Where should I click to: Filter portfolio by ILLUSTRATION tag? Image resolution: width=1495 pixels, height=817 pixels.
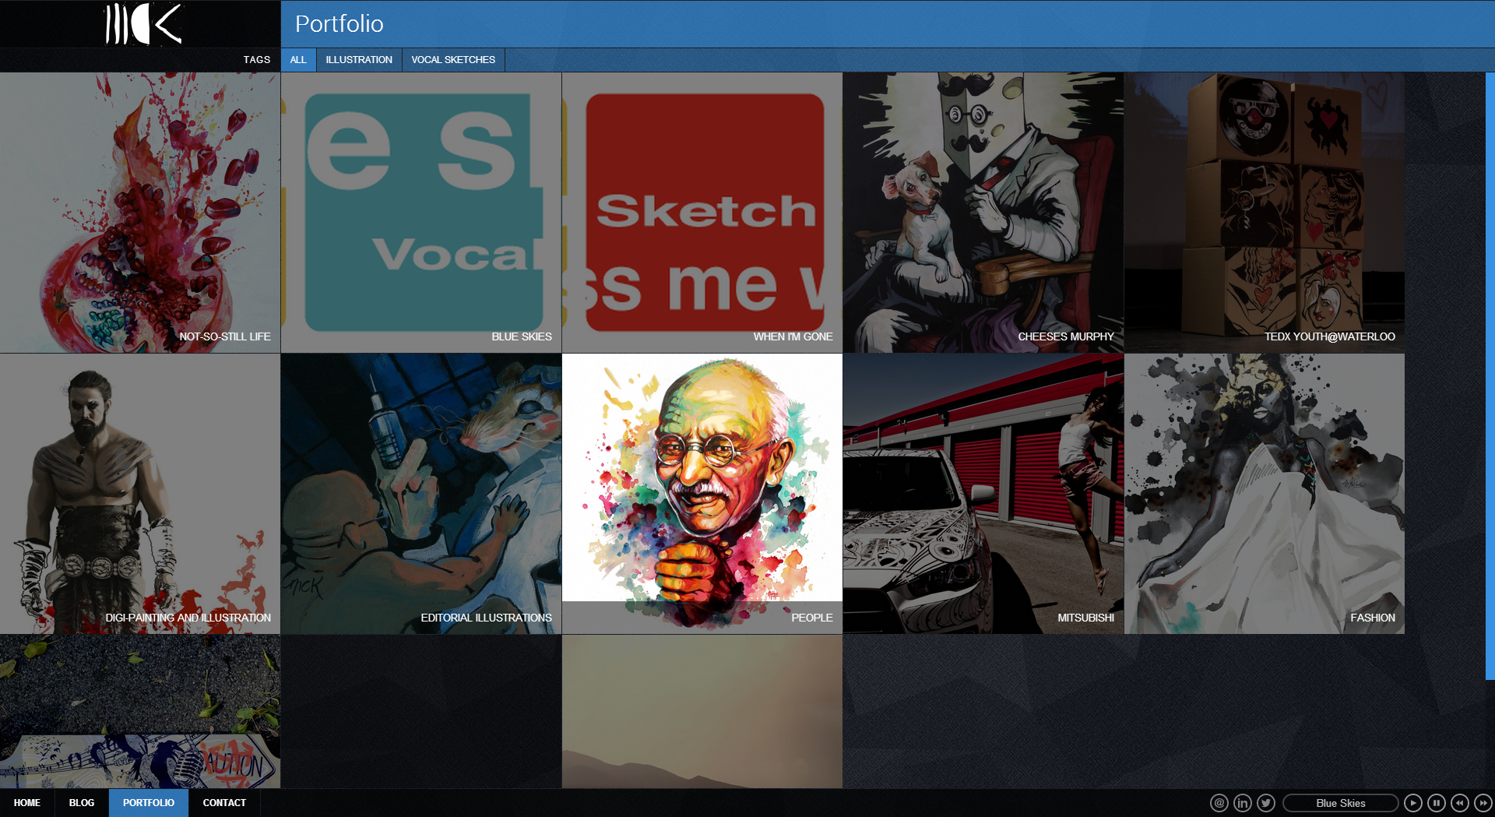coord(359,60)
